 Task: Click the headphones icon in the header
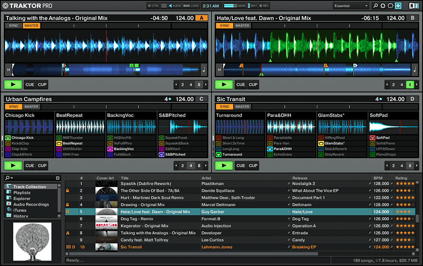(x=390, y=6)
